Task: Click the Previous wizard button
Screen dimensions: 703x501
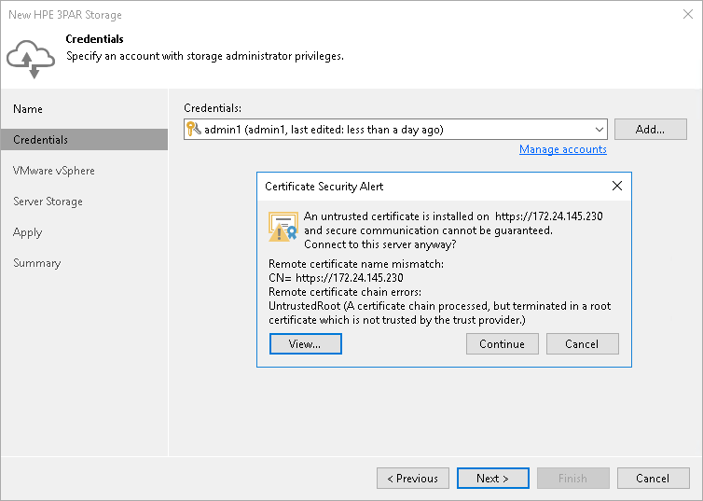Action: click(x=413, y=479)
